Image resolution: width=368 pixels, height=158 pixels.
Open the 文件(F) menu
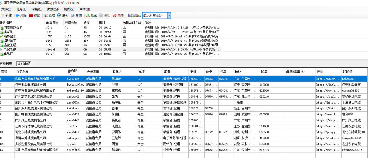click(6, 9)
